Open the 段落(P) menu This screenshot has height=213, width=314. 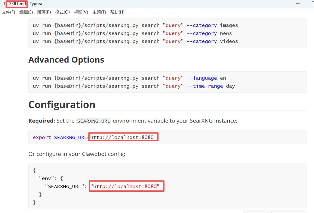point(44,12)
